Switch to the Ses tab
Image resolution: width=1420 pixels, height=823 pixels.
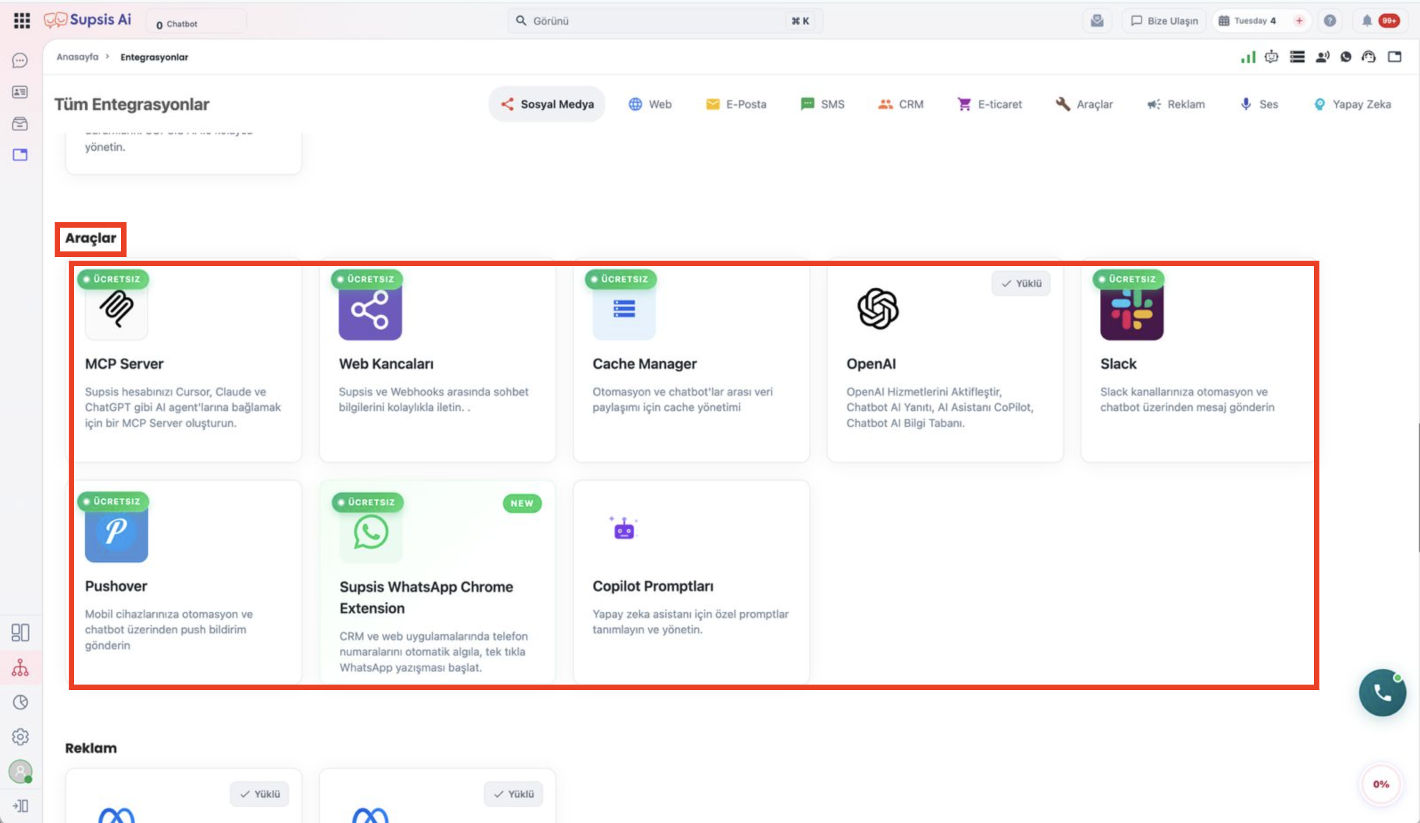[1259, 104]
